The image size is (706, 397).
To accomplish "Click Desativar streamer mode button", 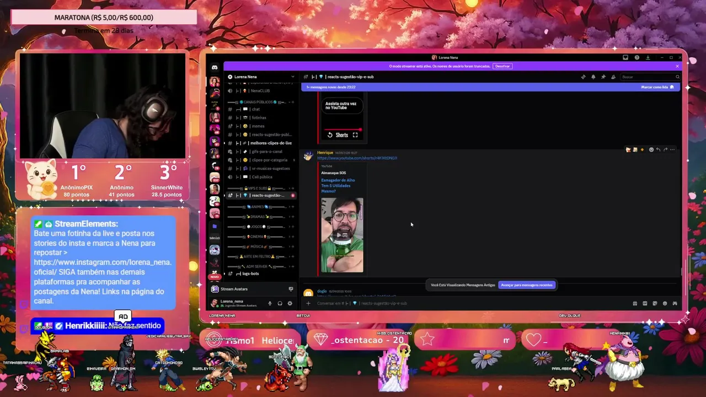I will point(502,66).
